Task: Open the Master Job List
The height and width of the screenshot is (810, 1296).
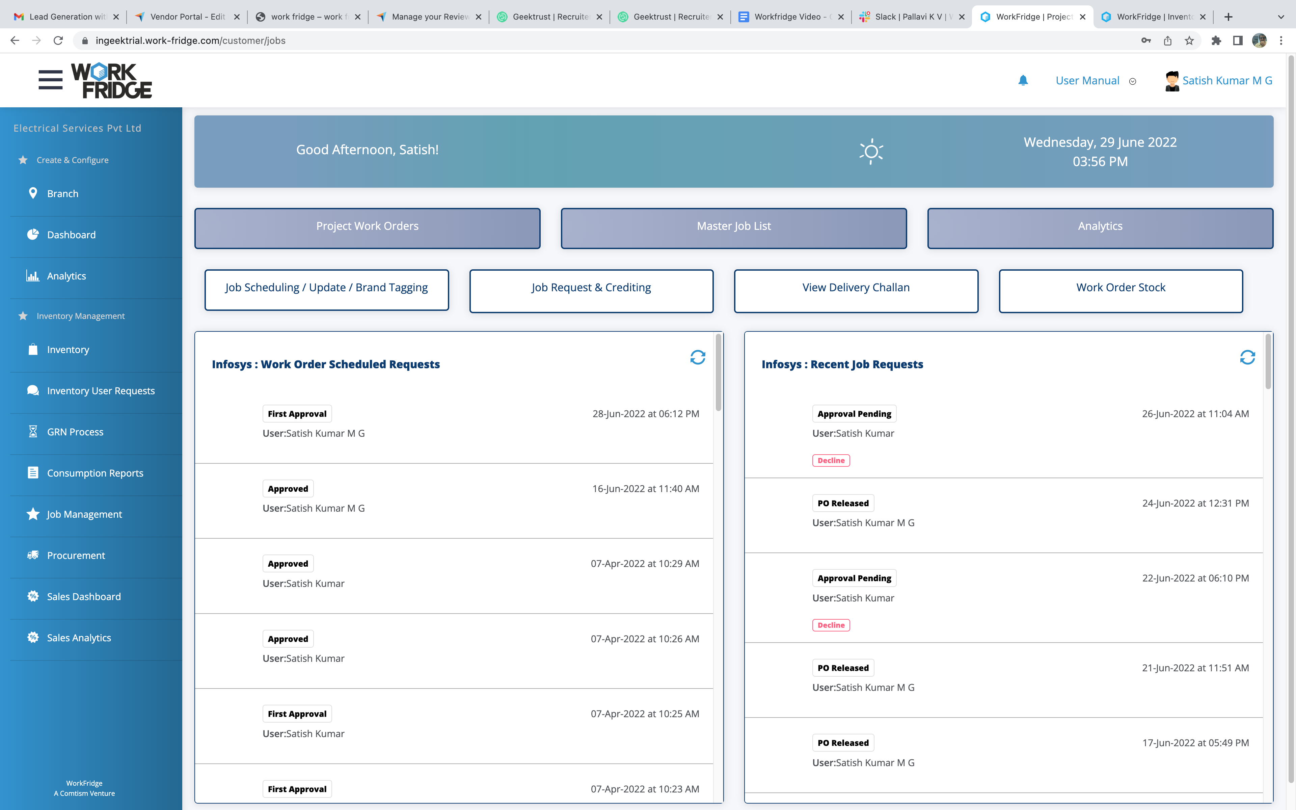Action: tap(733, 228)
